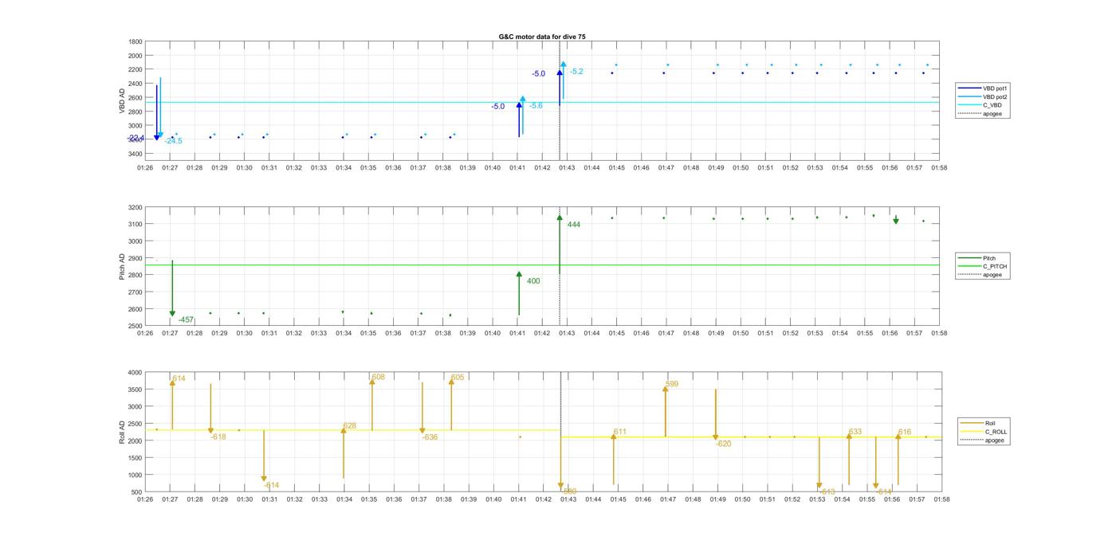Click the apogee entry in the Pitch legend
1116x552 pixels.
pos(980,275)
